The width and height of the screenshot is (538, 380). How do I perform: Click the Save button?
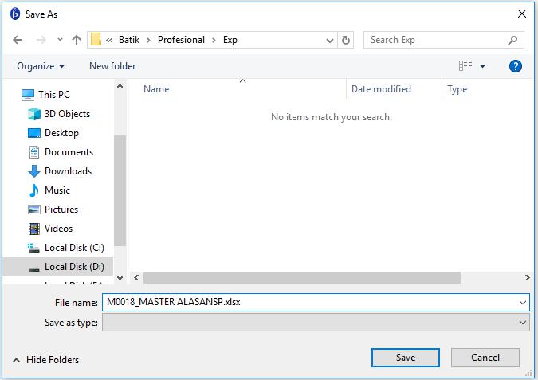(x=405, y=358)
